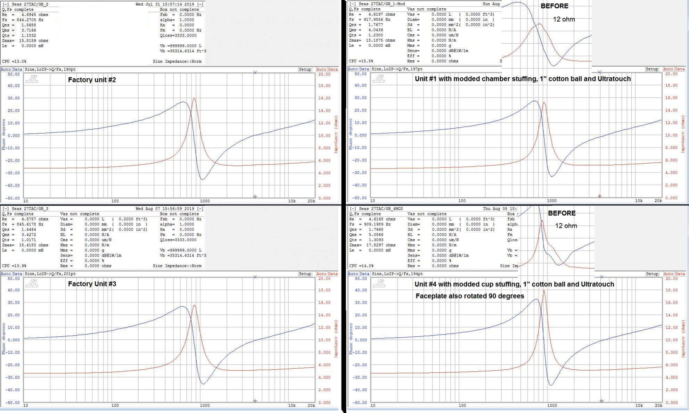Screen dimensions: 689x413
Task: Click the 'Fs = 845.6178 Hz' value
Action: 23,224
